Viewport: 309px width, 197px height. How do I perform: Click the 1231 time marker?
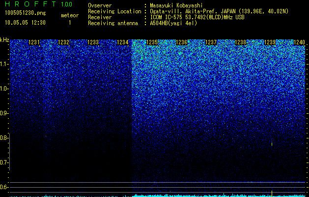coord(34,42)
